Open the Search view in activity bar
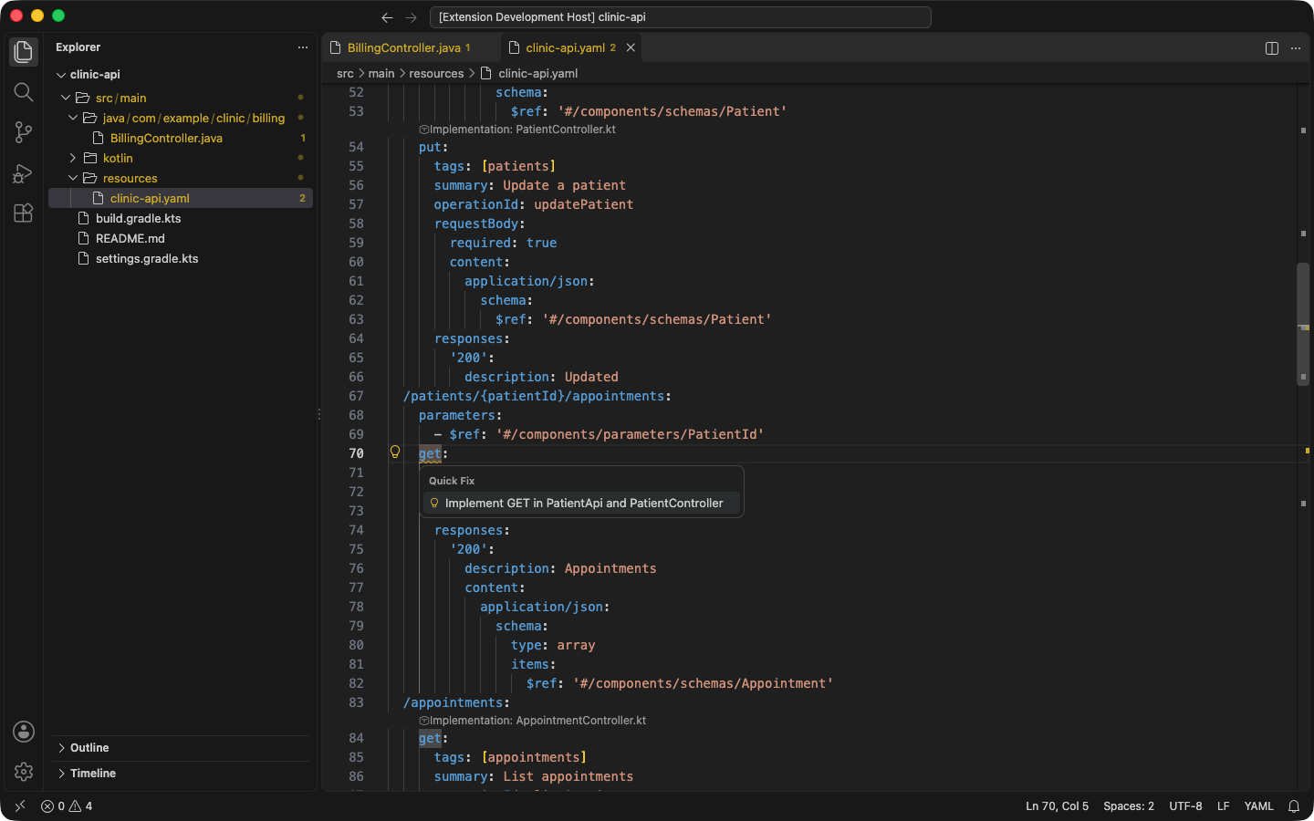This screenshot has width=1314, height=821. click(x=24, y=92)
